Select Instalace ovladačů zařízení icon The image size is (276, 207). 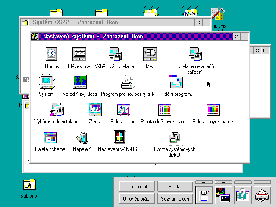point(195,54)
